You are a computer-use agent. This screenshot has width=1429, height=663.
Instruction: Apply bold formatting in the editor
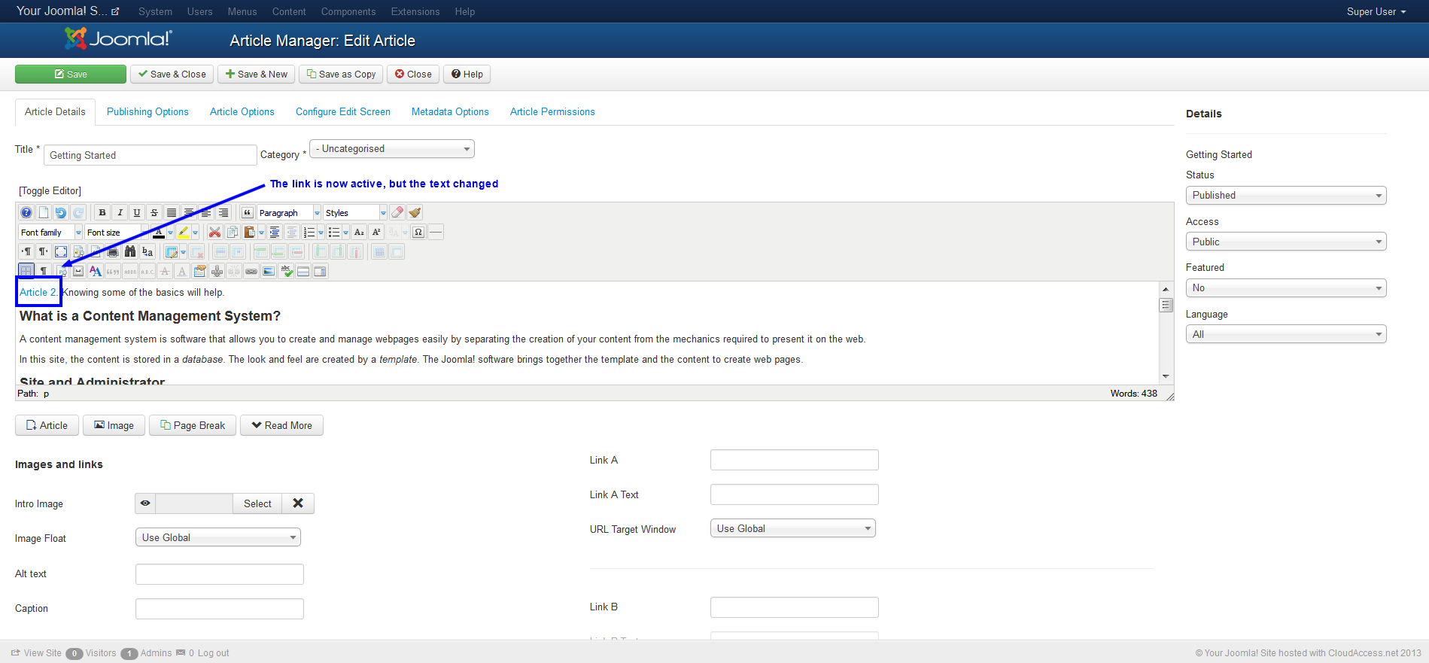(x=102, y=213)
